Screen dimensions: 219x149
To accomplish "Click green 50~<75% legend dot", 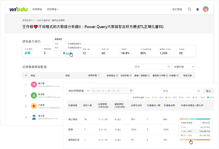I will [180, 98].
